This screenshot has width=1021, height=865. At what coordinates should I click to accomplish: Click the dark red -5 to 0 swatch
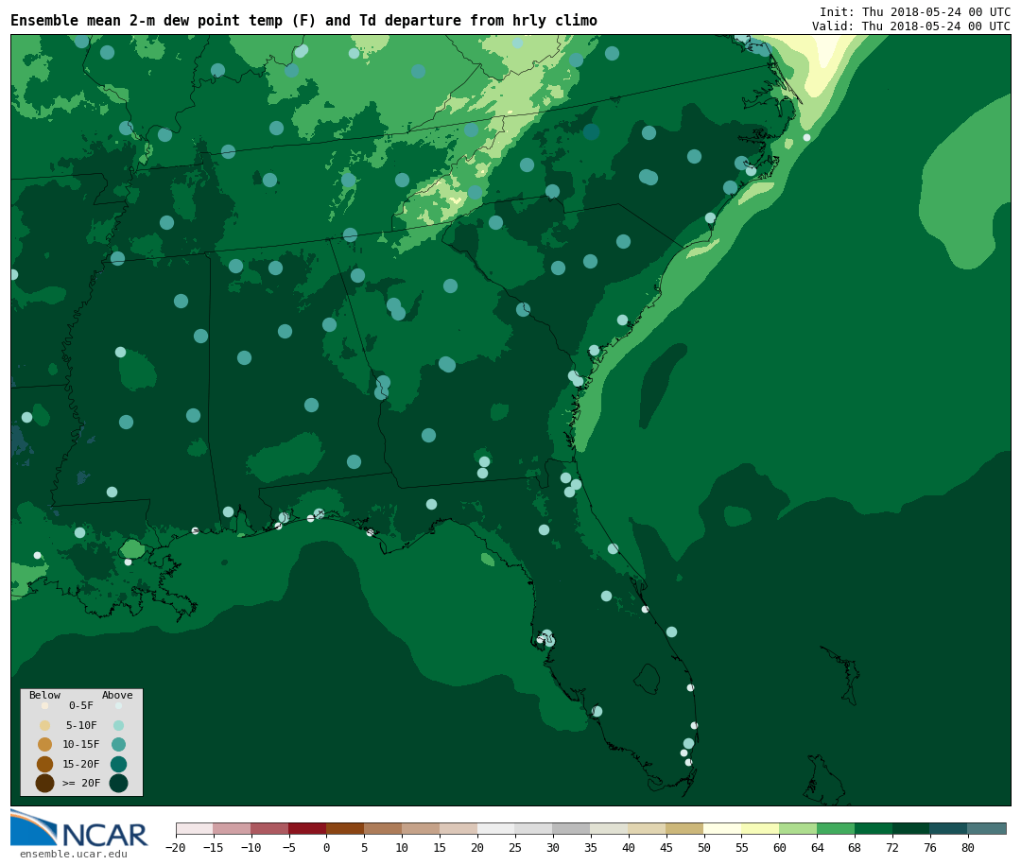click(308, 828)
